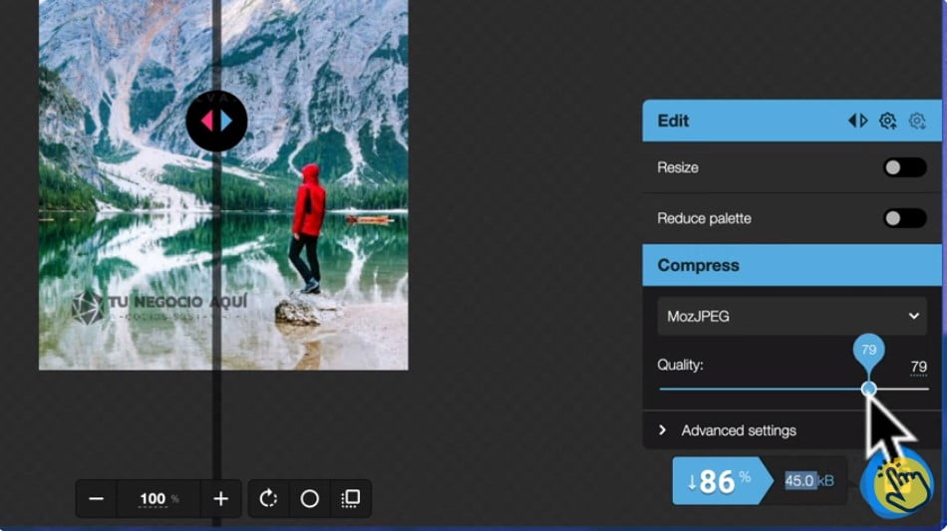Viewport: 947px width, 531px height.
Task: Click the Edit section header
Action: pyautogui.click(x=791, y=121)
